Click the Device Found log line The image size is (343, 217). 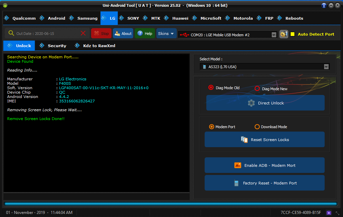20,61
